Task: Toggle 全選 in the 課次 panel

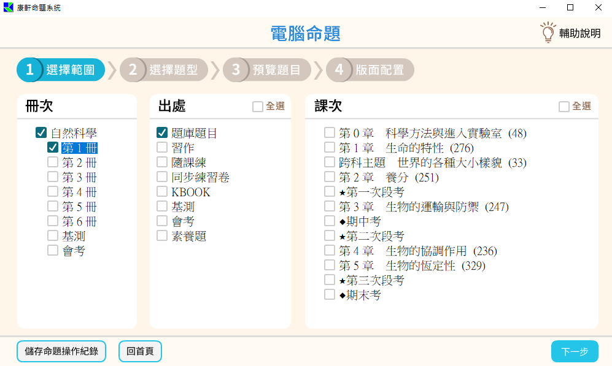Action: [564, 107]
